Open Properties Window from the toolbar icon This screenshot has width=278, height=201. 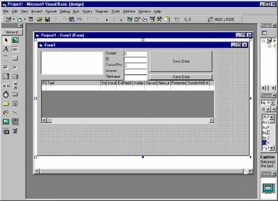(x=137, y=19)
